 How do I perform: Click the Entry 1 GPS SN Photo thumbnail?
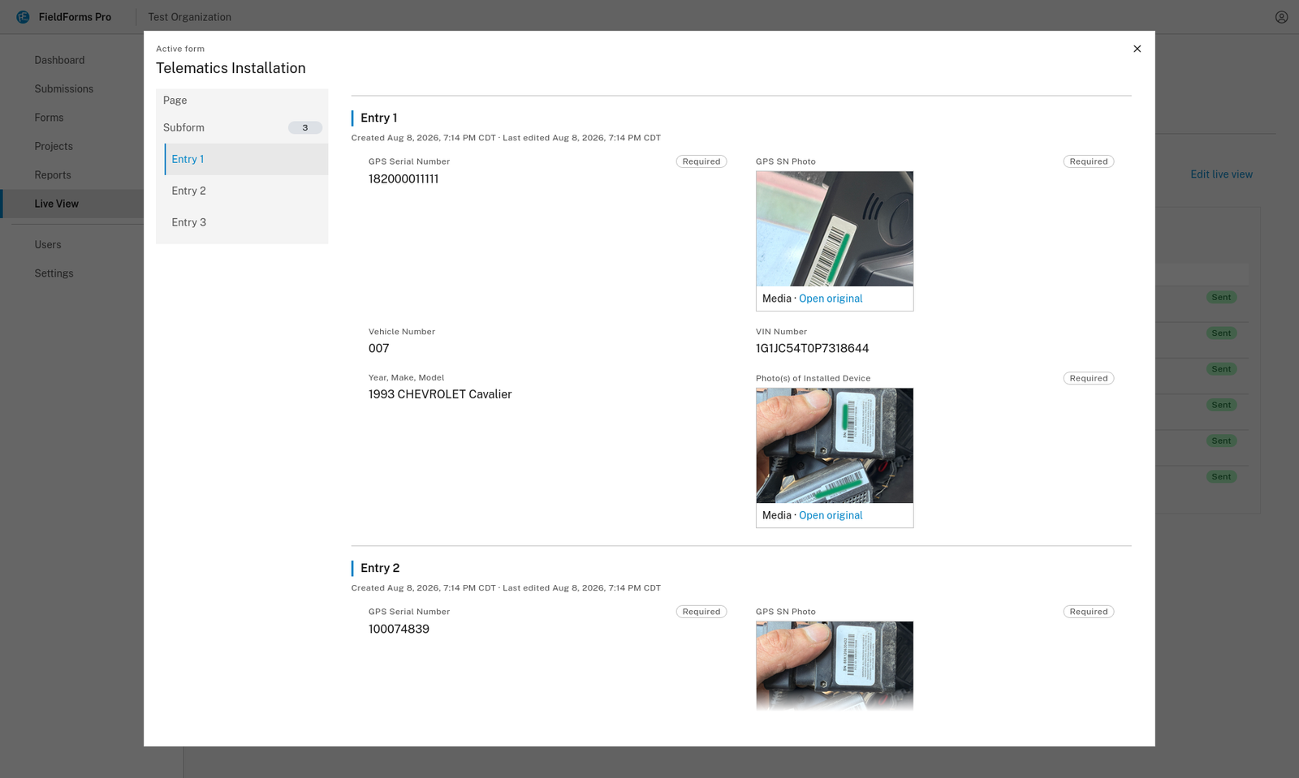click(835, 229)
